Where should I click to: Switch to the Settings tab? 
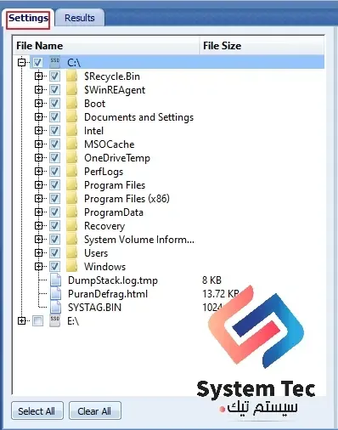28,18
